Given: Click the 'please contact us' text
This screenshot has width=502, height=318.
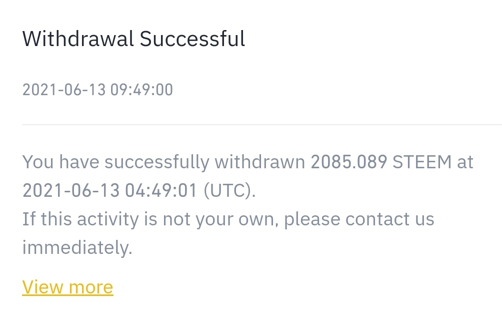Looking at the screenshot, I should (x=359, y=219).
